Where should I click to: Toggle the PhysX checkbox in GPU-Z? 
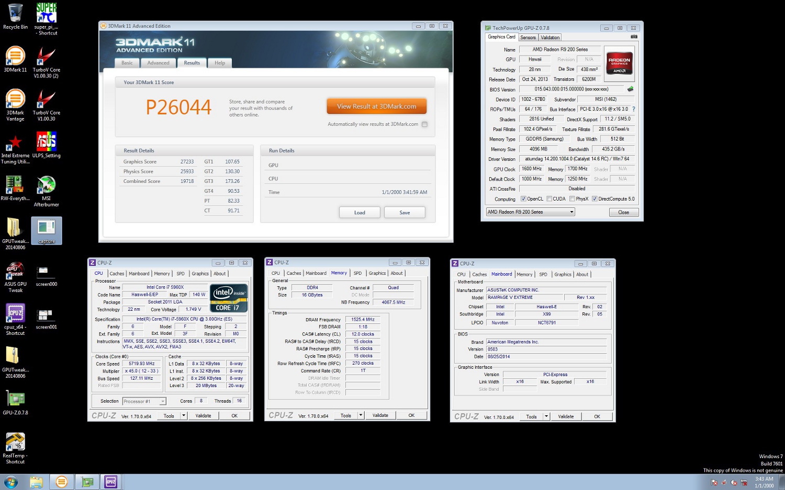[x=572, y=199]
